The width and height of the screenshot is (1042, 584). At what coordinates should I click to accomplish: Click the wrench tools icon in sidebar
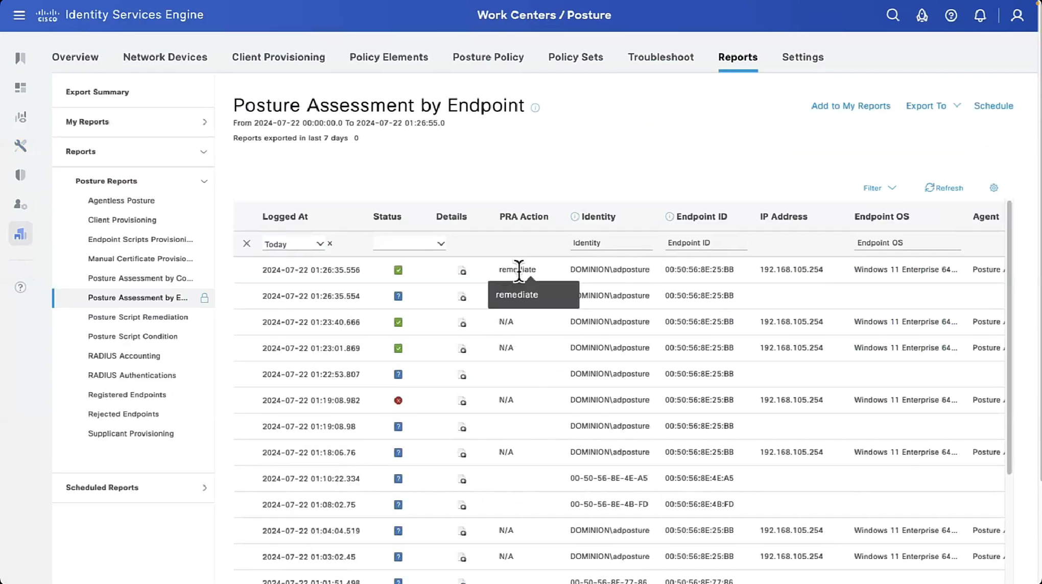coord(20,146)
